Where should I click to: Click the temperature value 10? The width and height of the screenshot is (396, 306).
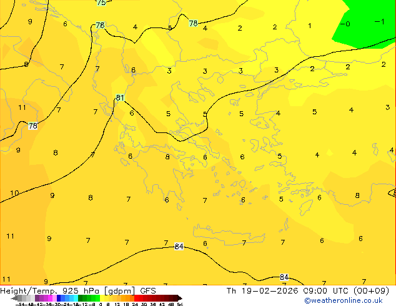point(14,193)
